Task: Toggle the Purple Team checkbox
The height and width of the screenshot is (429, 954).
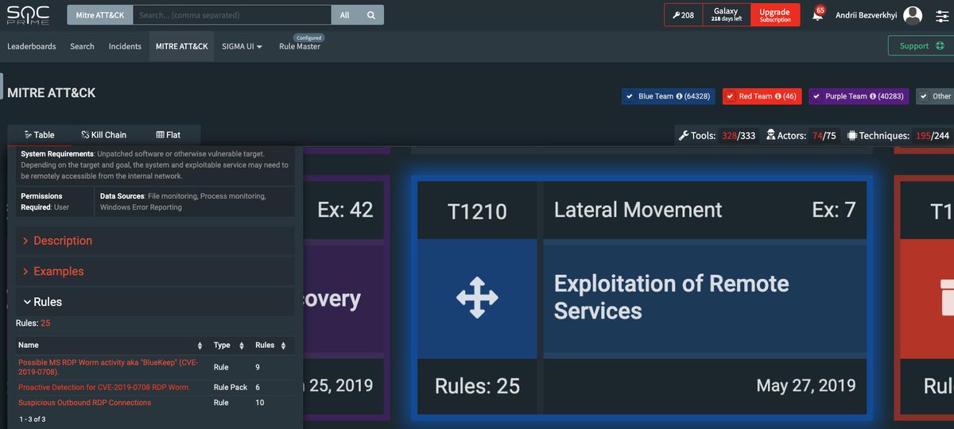Action: 816,96
